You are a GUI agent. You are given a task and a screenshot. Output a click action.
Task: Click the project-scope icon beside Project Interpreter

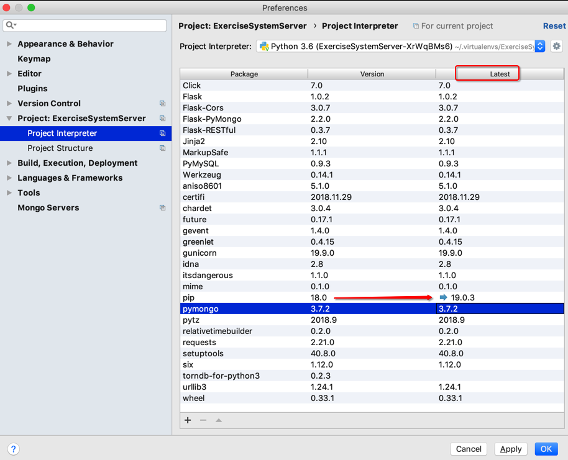coord(163,133)
